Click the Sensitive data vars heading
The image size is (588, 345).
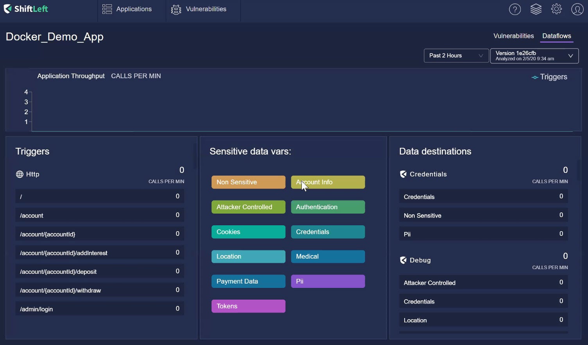click(250, 151)
